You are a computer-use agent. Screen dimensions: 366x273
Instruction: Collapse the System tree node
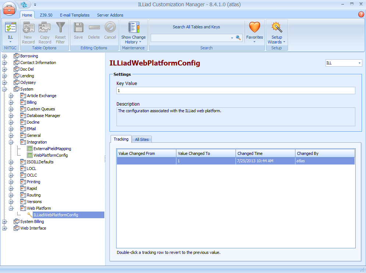(x=4, y=89)
